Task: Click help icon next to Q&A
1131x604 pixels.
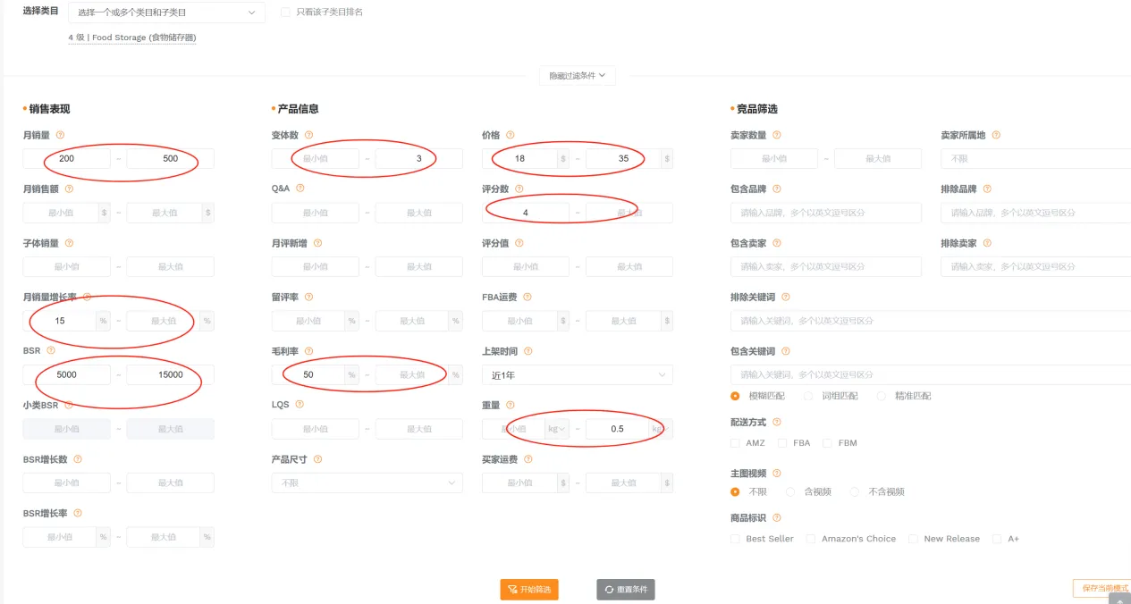Action: 300,189
